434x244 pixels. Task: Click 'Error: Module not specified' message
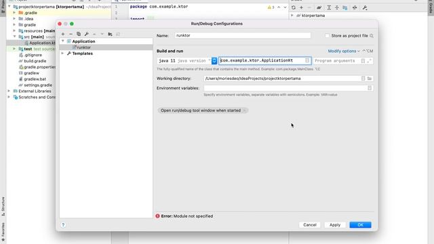pos(187,216)
